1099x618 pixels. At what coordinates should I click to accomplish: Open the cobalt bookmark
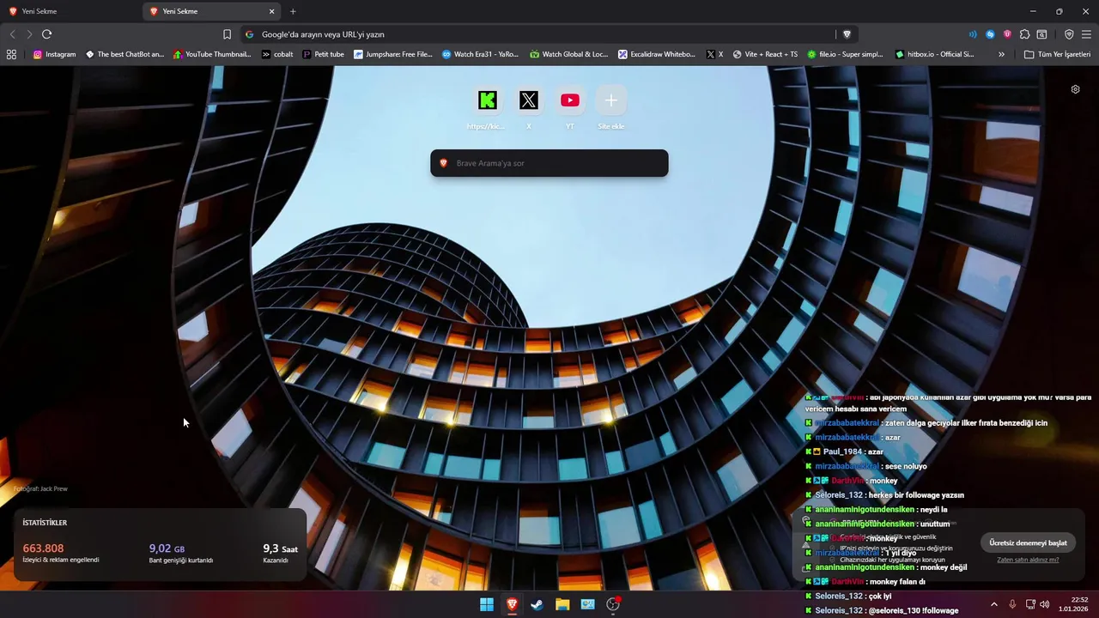click(277, 54)
